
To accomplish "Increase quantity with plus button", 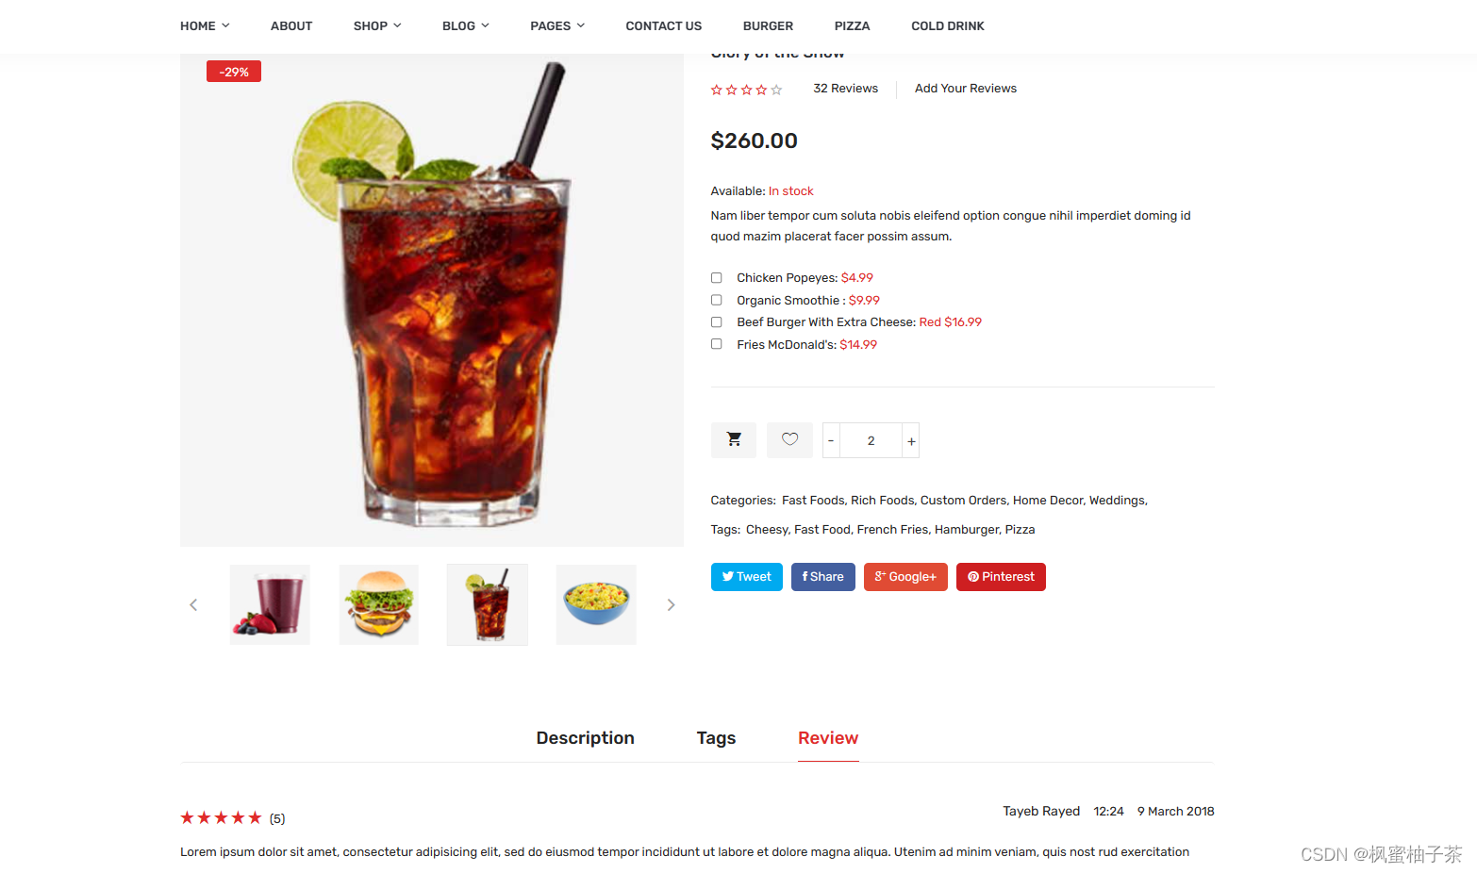I will (x=911, y=440).
